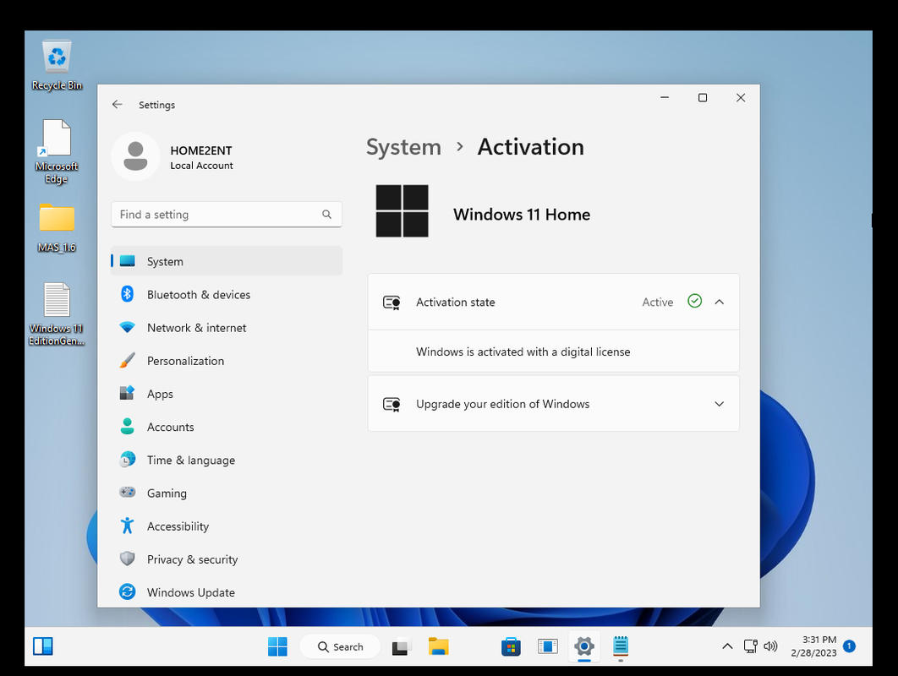Image resolution: width=898 pixels, height=676 pixels.
Task: Open Microsoft Store from taskbar
Action: pos(511,646)
